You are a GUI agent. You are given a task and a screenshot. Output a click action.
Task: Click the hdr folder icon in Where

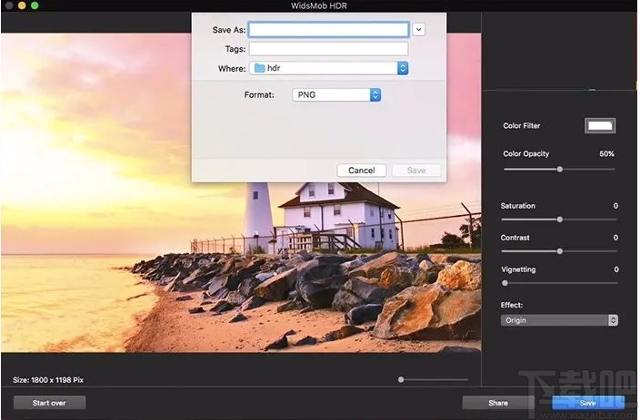point(260,68)
